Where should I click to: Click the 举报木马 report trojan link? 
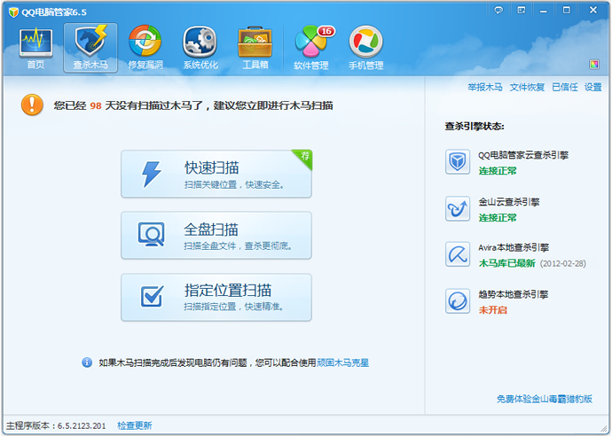485,88
